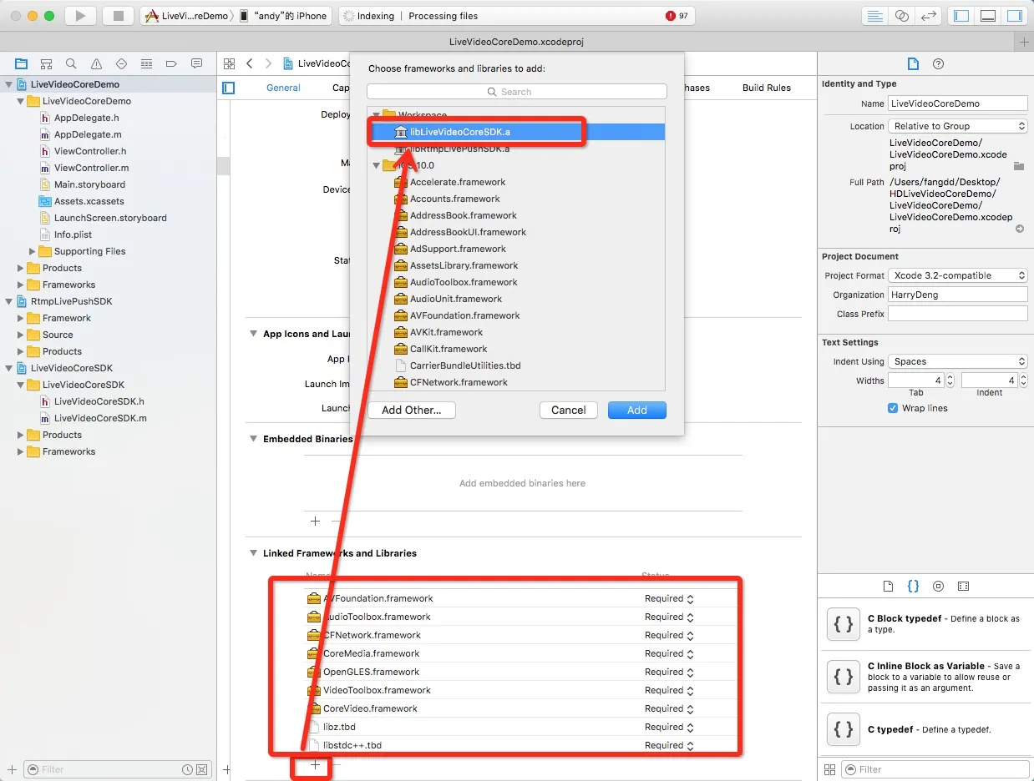1034x781 pixels.
Task: Expand the Source group
Action: 22,335
